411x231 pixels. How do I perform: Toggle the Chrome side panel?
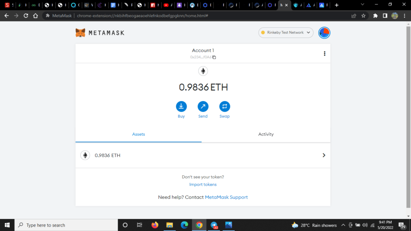click(x=385, y=16)
